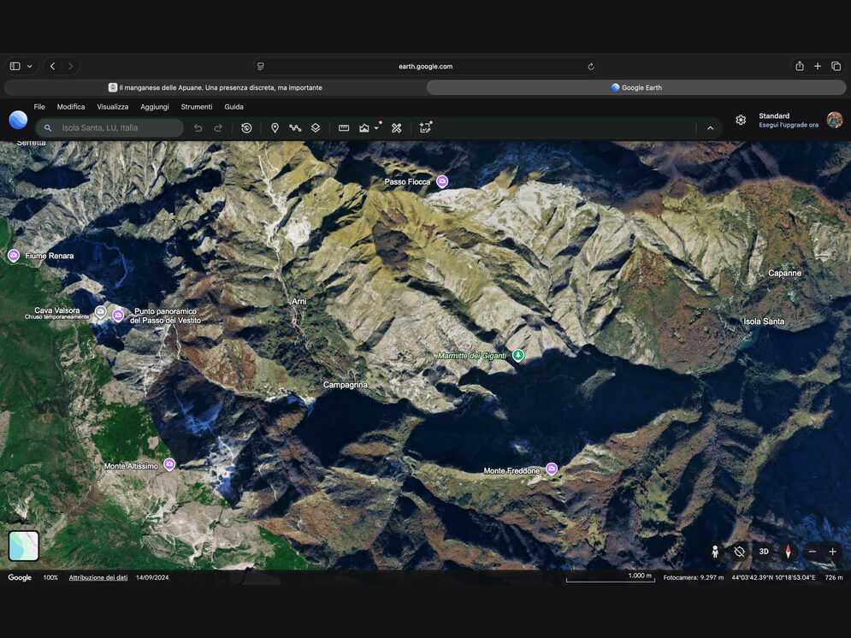Open the Google Earth settings gear
Viewport: 851px width, 638px height.
pyautogui.click(x=741, y=120)
